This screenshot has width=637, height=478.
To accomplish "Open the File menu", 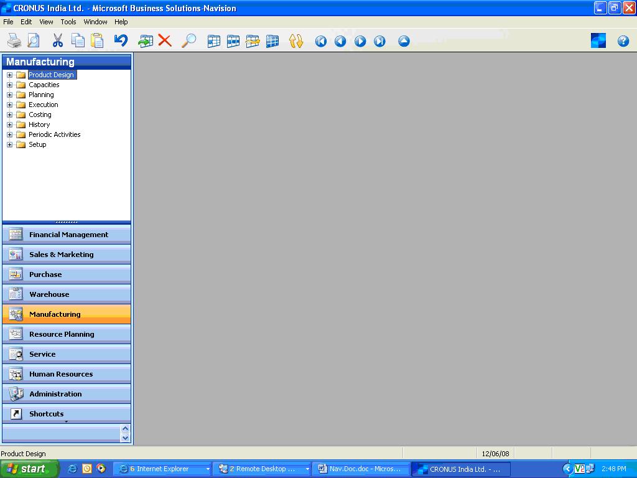I will pos(8,22).
